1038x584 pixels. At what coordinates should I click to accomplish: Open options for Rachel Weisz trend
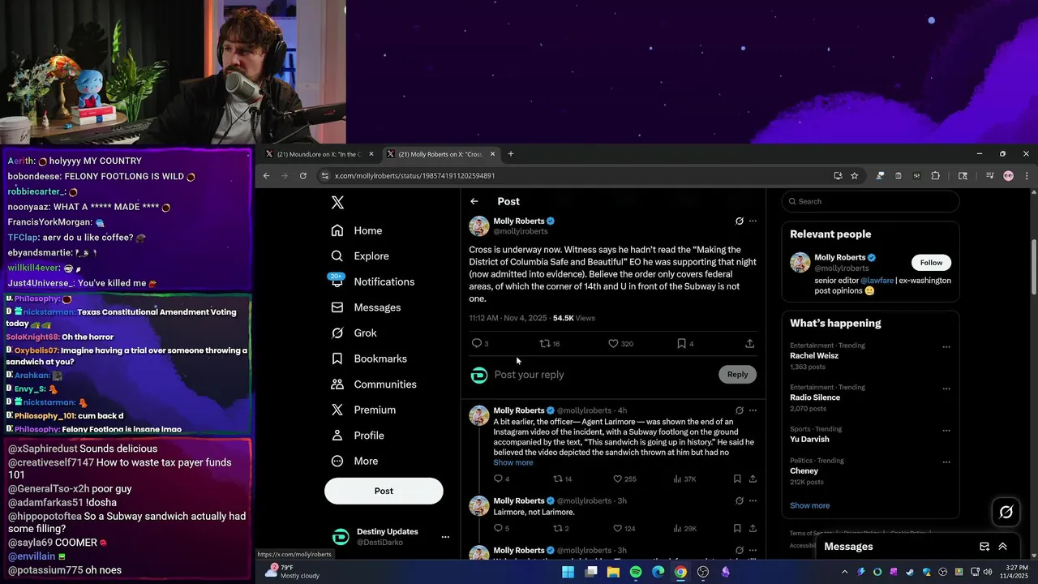(x=946, y=347)
